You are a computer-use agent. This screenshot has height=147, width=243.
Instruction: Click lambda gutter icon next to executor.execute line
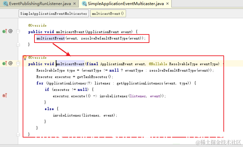coord(5,95)
